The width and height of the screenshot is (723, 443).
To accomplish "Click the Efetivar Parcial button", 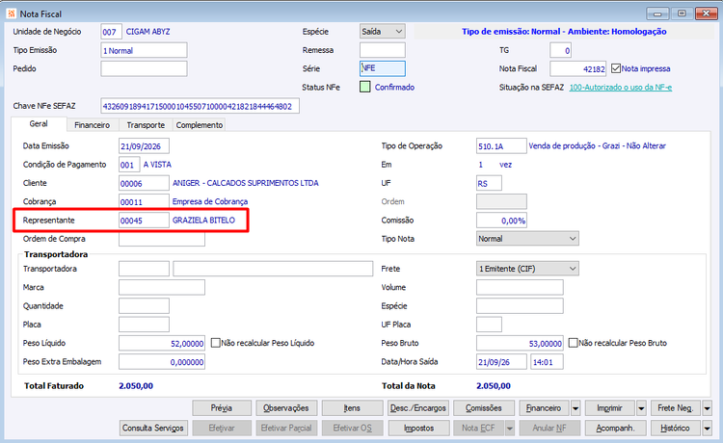I will (x=286, y=428).
